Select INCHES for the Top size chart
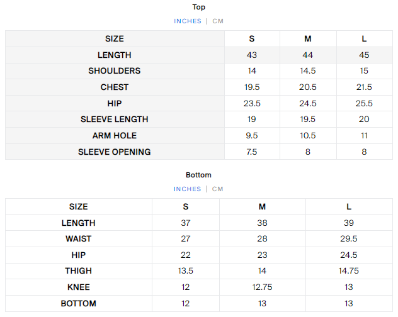 [188, 21]
